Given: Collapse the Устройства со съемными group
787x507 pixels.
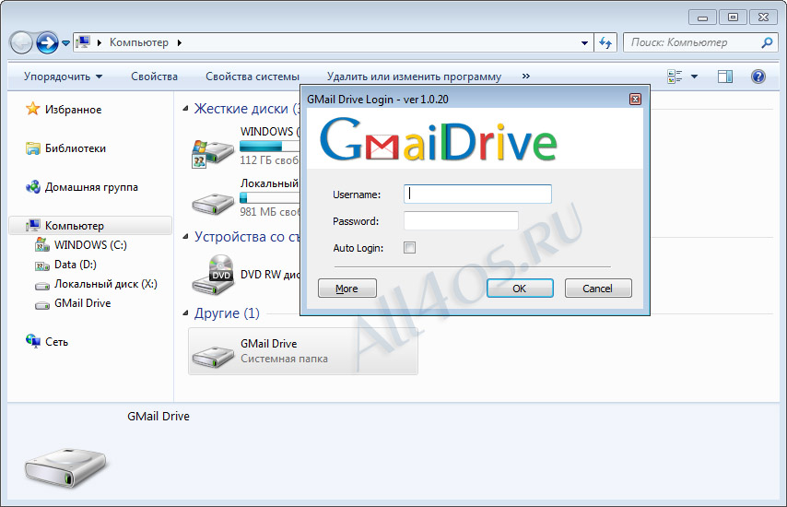Looking at the screenshot, I should pos(185,236).
